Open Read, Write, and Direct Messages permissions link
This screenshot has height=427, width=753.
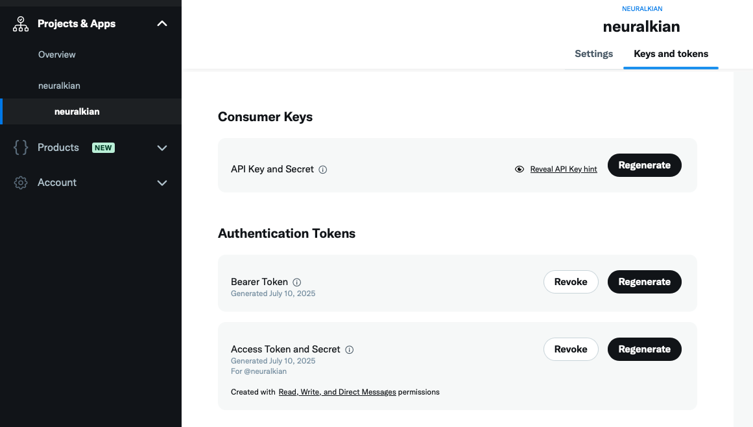coord(337,392)
